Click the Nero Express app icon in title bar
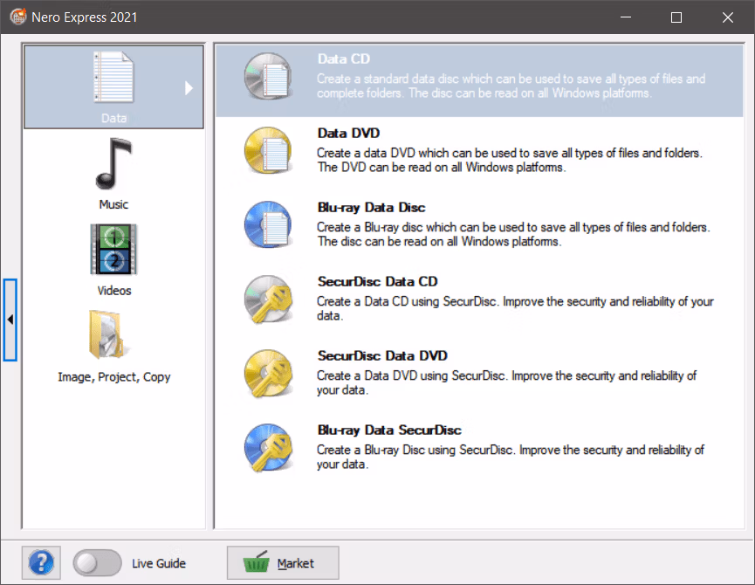 point(18,17)
